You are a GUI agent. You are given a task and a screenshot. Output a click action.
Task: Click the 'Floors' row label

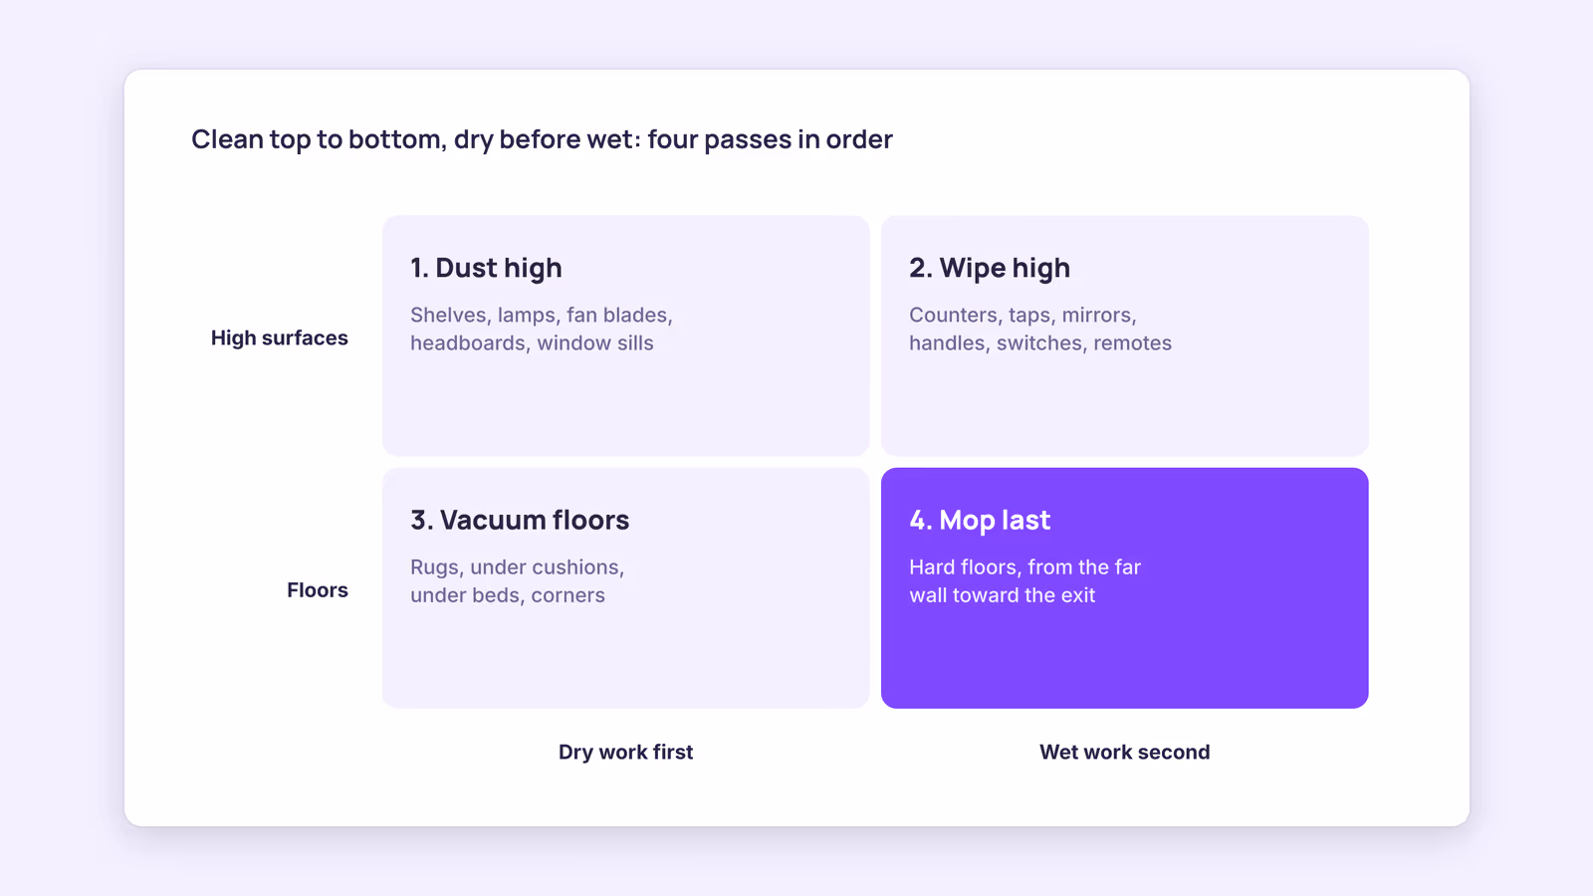318,590
